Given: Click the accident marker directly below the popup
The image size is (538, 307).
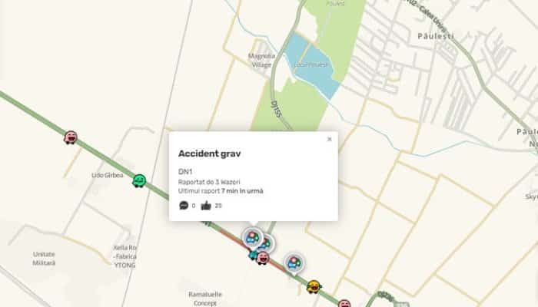Looking at the screenshot, I should click(x=253, y=237).
